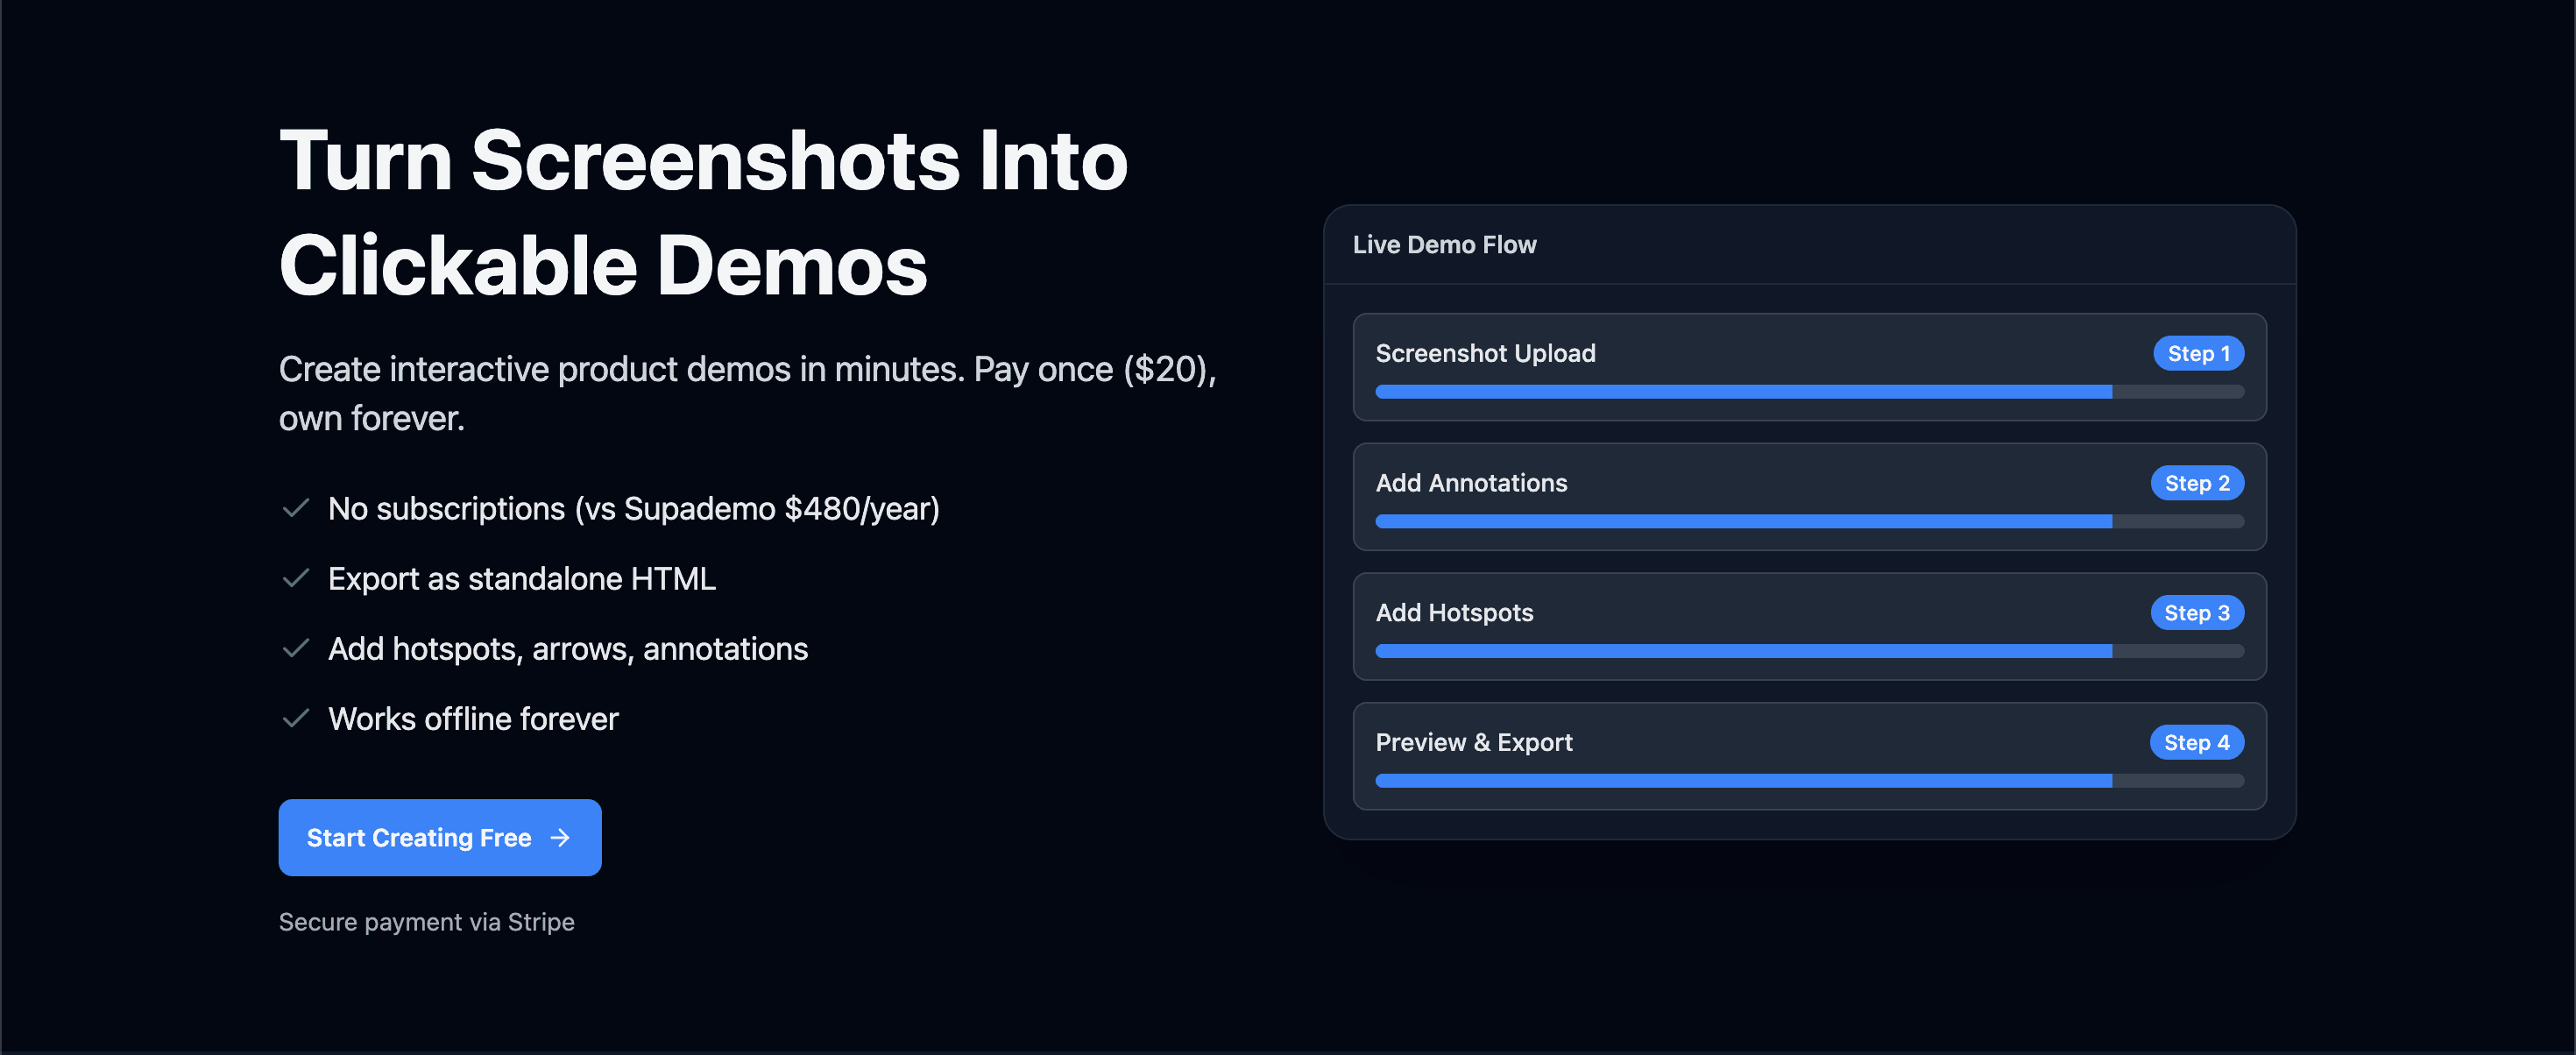Open the Add Hotspots step label
Viewport: 2576px width, 1055px height.
[1454, 613]
